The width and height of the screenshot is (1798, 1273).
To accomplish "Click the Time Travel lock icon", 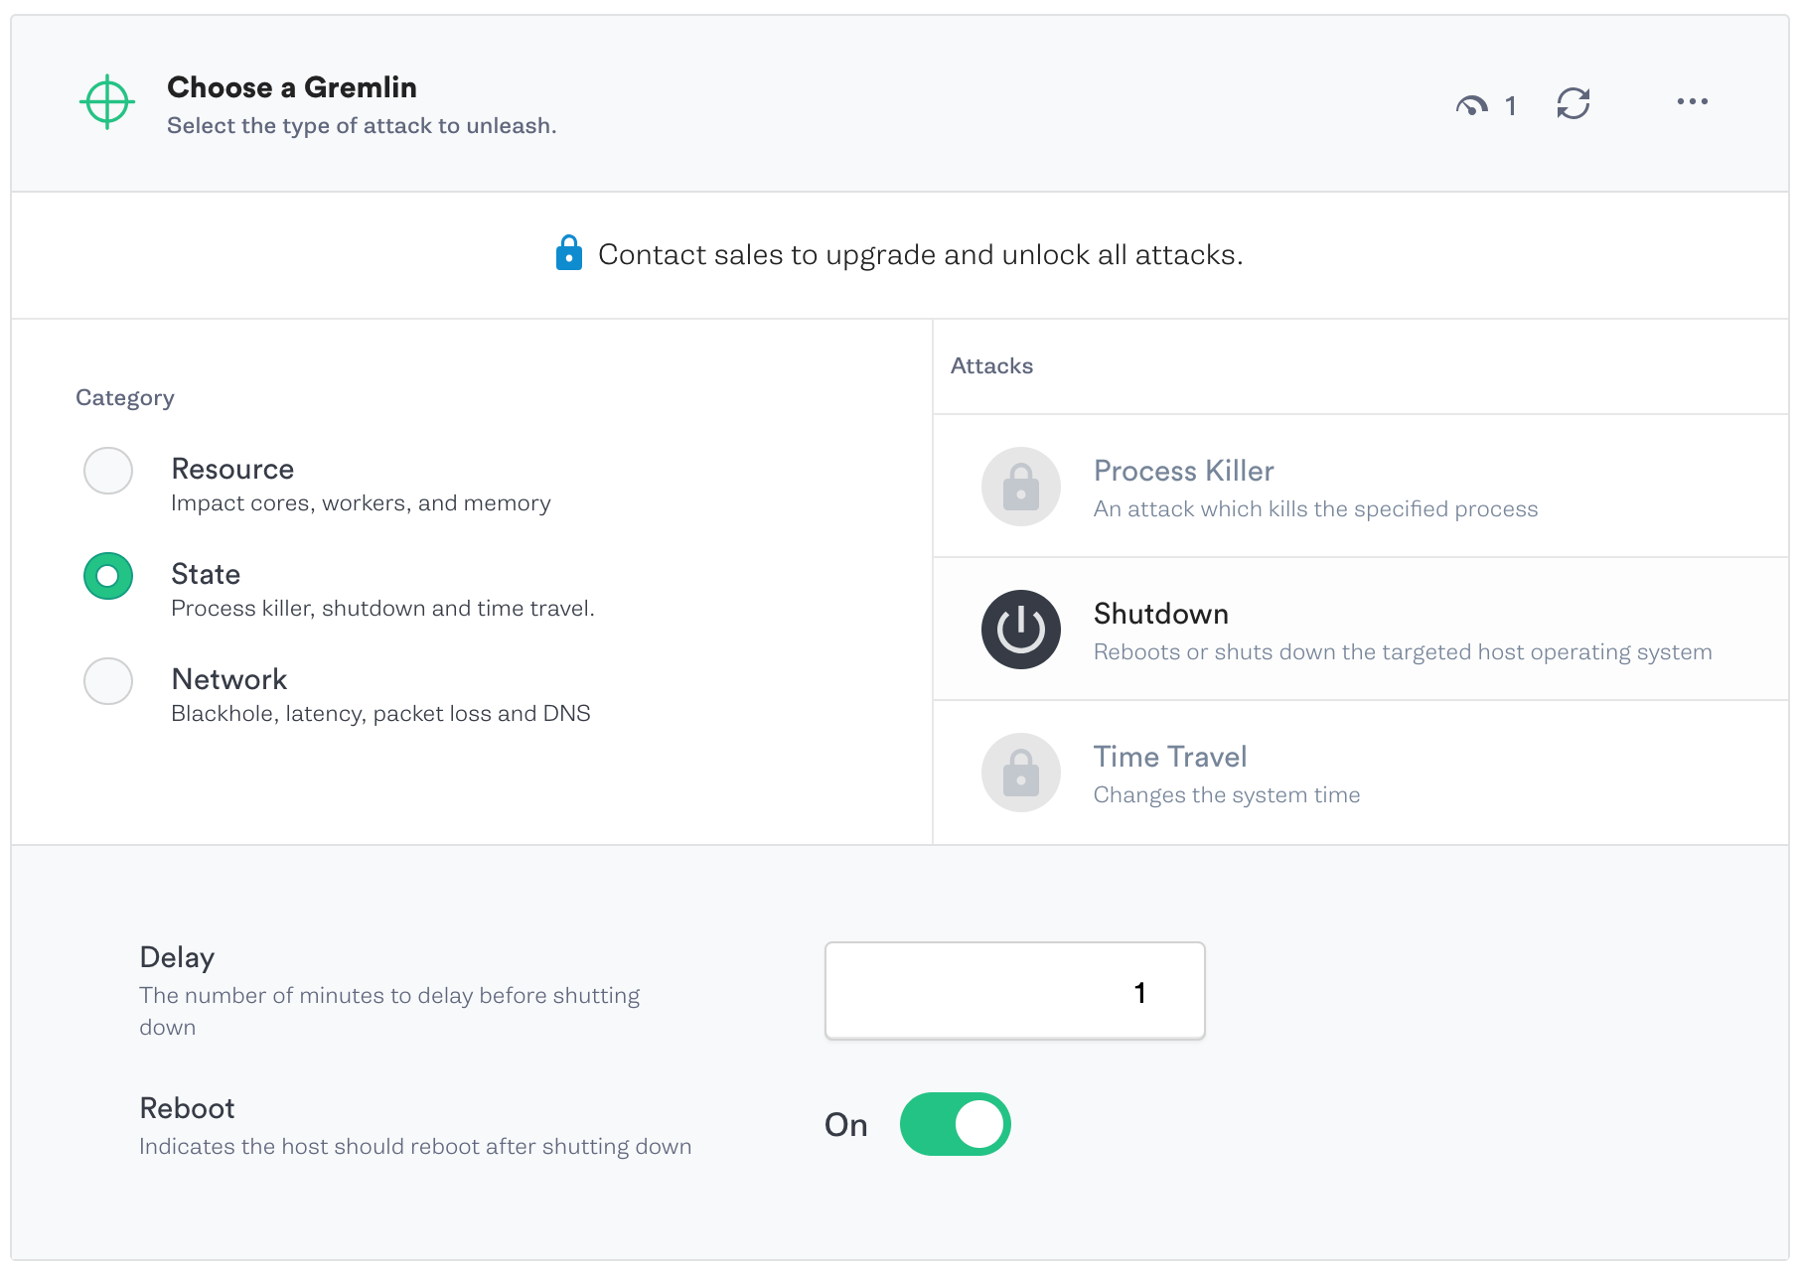I will point(1020,773).
